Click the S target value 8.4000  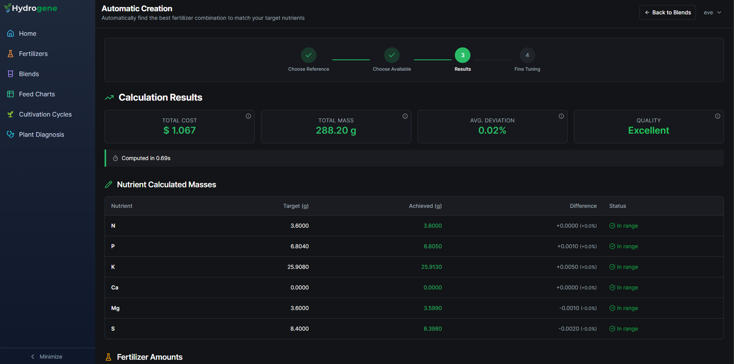(x=300, y=329)
